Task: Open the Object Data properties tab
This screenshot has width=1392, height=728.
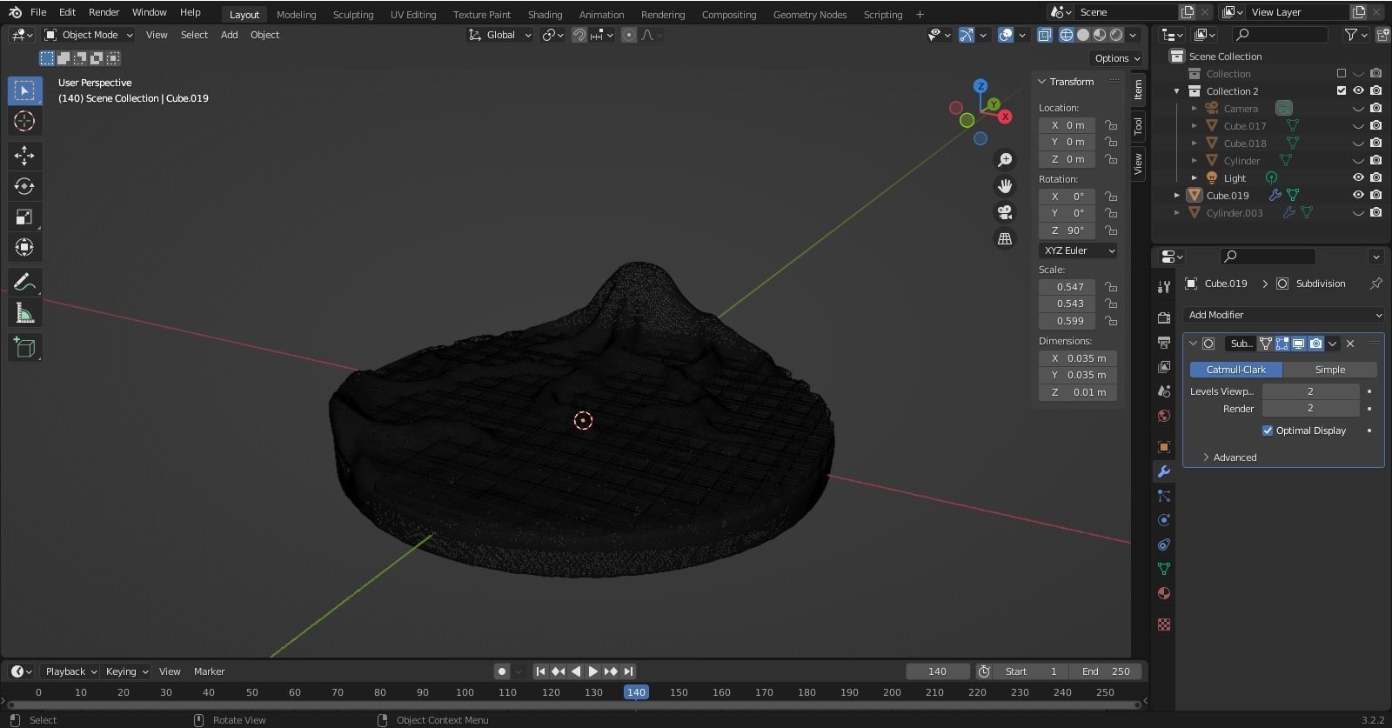Action: tap(1164, 569)
